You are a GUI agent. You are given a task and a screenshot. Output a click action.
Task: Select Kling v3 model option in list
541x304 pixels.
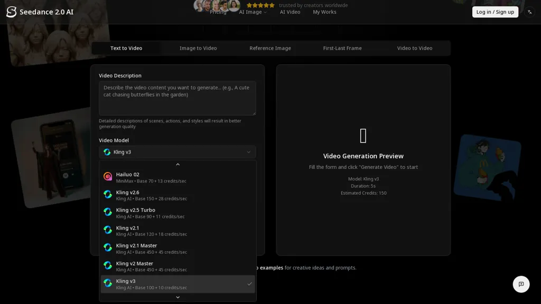[178, 284]
